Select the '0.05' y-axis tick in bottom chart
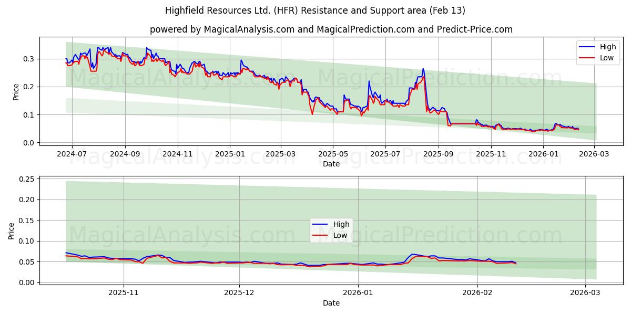Screen dimensions: 631x315 [26, 262]
